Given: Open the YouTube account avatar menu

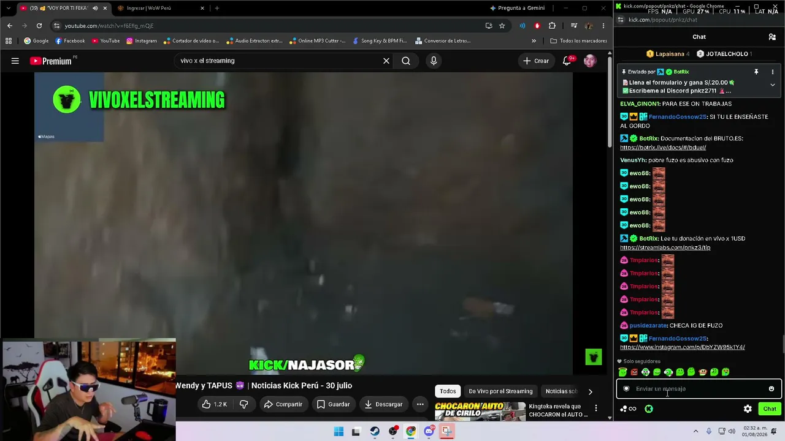Looking at the screenshot, I should (590, 61).
